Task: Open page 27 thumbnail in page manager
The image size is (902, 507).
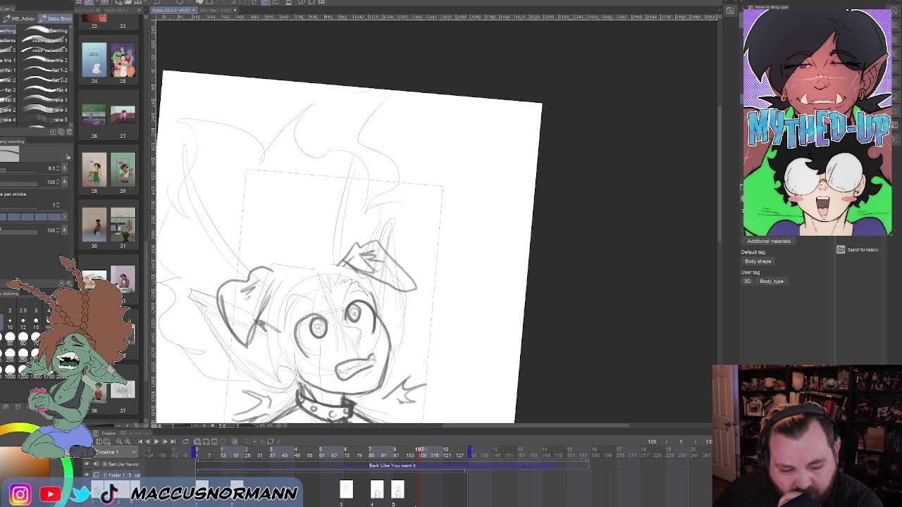Action: point(123,115)
